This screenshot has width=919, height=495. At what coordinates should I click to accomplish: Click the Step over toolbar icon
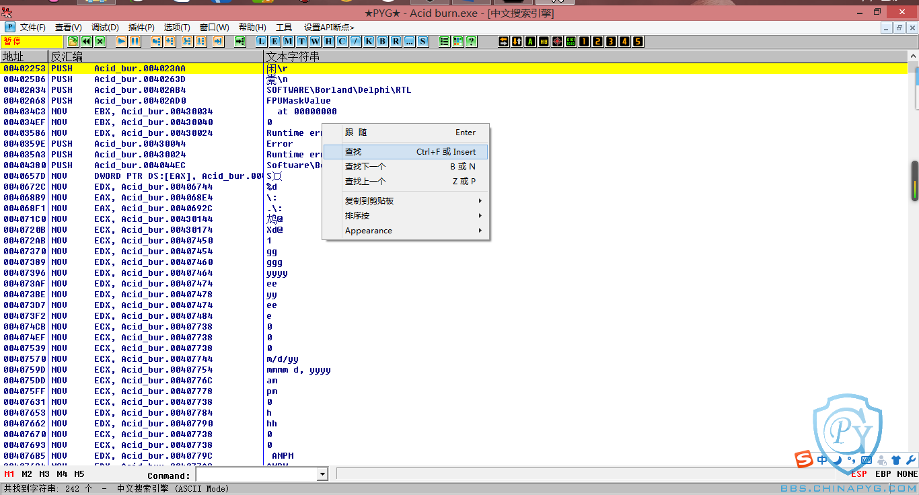[x=170, y=41]
